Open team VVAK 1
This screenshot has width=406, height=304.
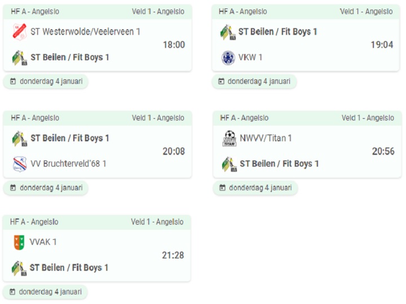pos(43,242)
